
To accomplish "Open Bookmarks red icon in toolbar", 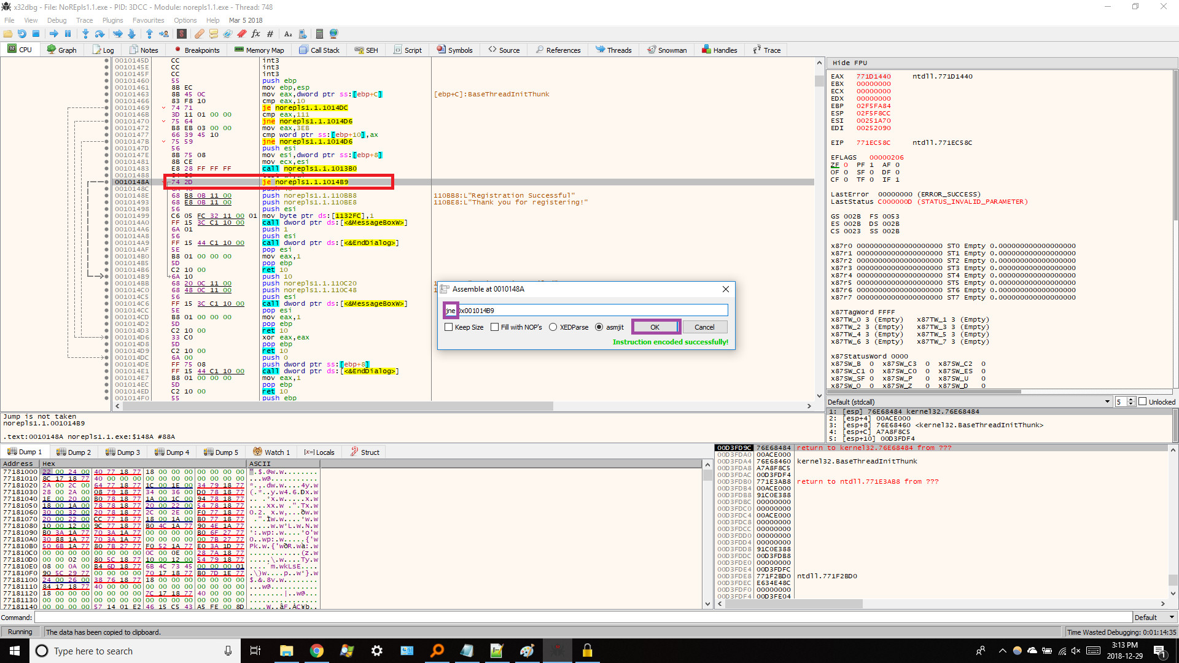I will (x=242, y=34).
